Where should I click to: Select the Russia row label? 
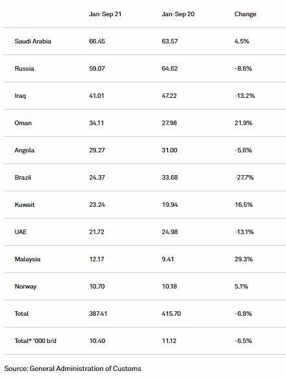click(24, 68)
